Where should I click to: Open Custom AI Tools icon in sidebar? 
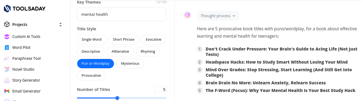coord(7,37)
